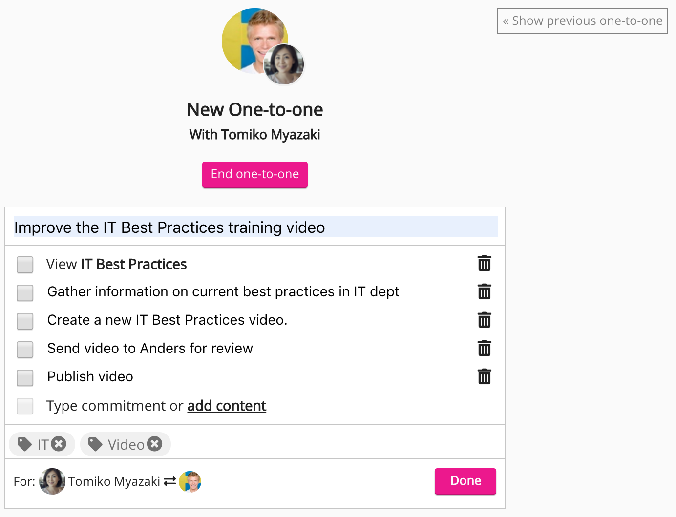Open the add content link
Screen dimensions: 676x517
pos(227,406)
